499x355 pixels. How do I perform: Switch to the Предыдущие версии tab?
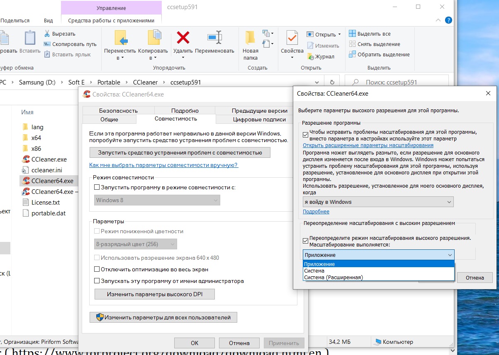click(260, 111)
